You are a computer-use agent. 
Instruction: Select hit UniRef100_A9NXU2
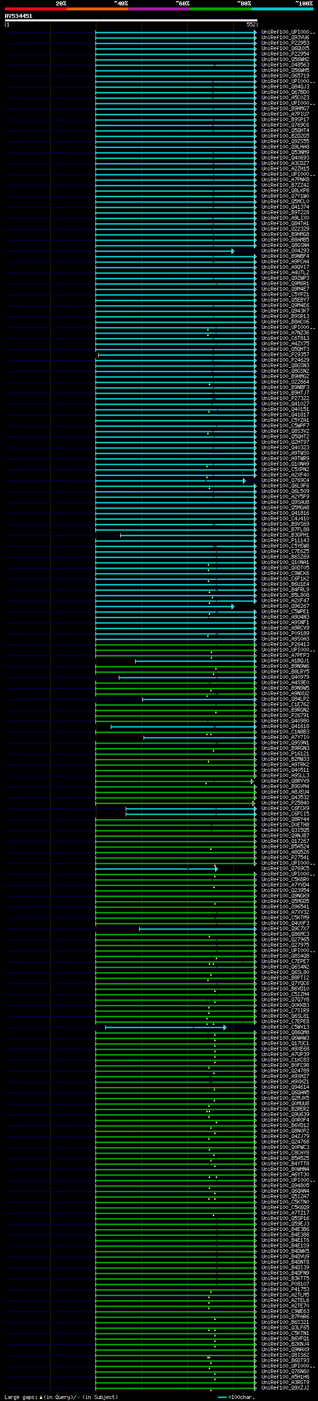tap(285, 693)
